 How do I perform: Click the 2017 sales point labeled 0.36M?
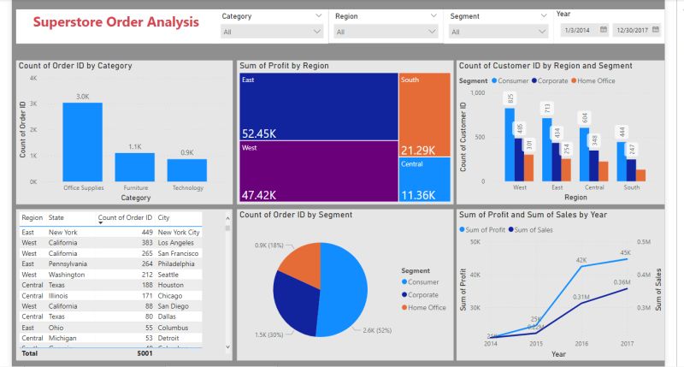628,288
